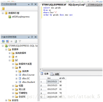Open the 消息 messages tab

point(55,74)
